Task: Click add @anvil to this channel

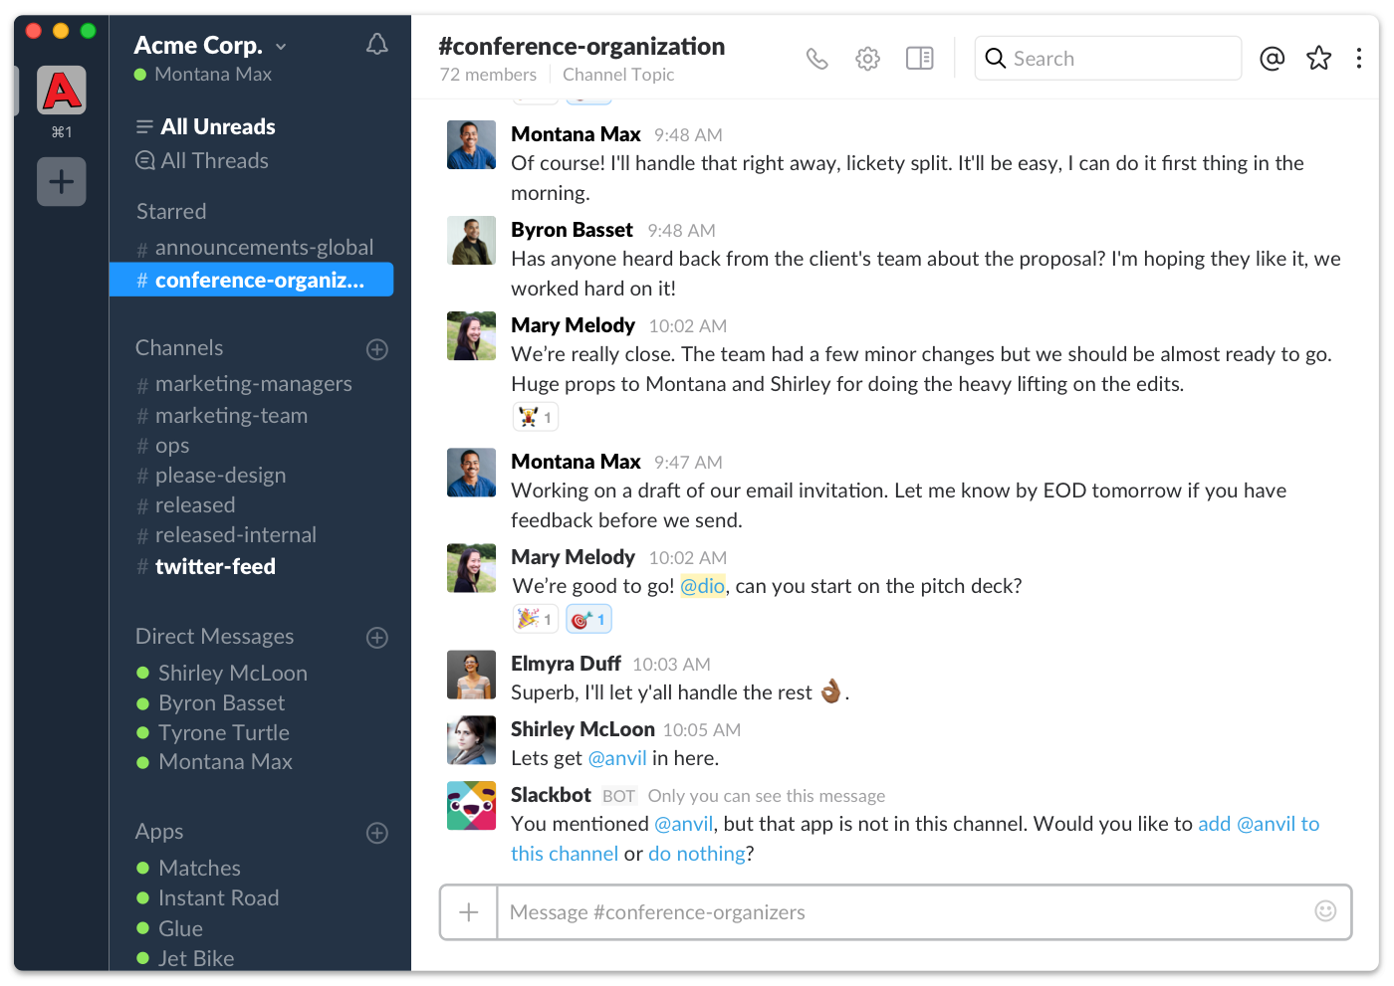Action: [1259, 824]
